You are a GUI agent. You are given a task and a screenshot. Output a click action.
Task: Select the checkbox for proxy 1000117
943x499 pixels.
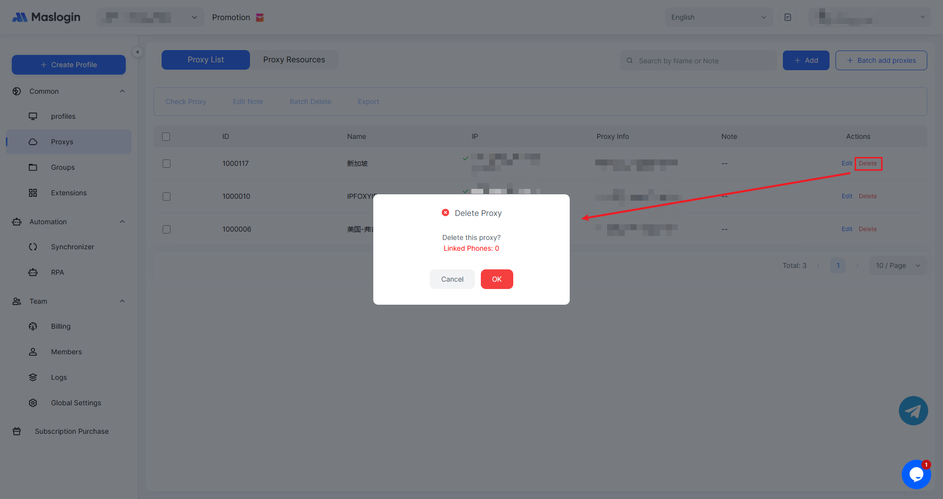coord(166,163)
